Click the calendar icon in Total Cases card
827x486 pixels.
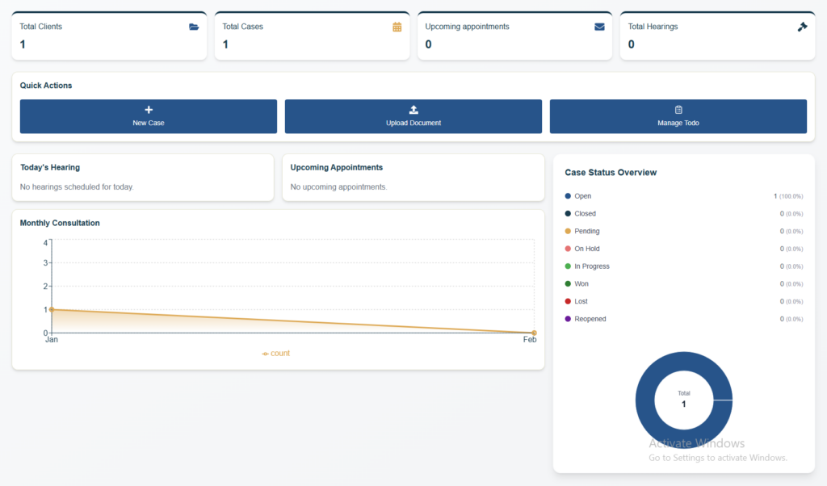[397, 27]
